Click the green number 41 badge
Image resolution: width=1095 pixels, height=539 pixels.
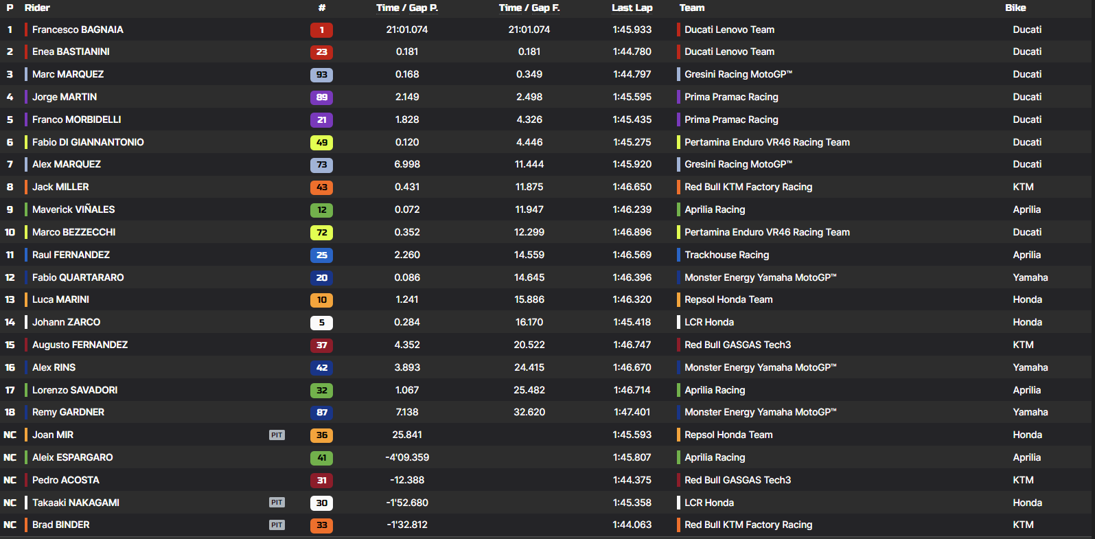pos(321,458)
